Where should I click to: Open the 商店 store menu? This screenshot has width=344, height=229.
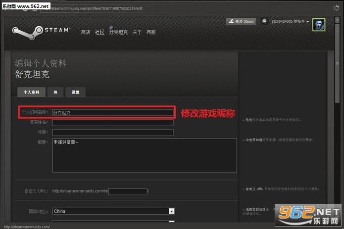click(x=86, y=32)
